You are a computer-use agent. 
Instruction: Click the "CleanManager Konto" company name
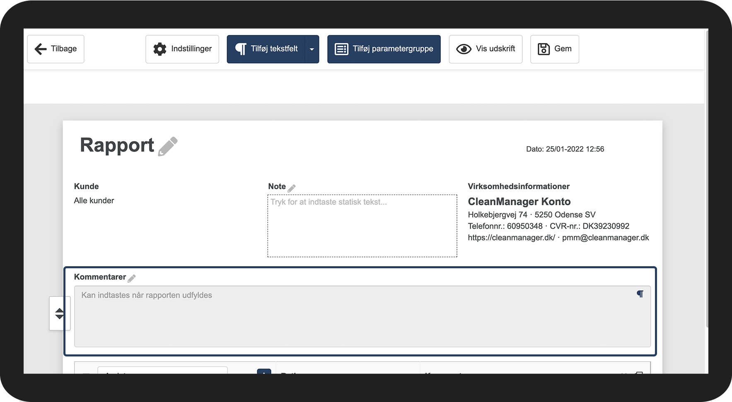point(519,202)
